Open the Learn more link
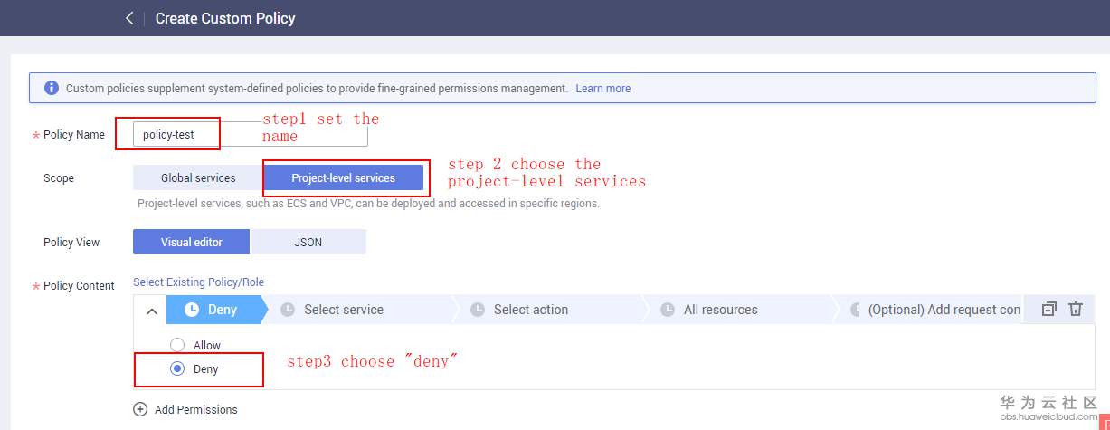 click(x=602, y=89)
